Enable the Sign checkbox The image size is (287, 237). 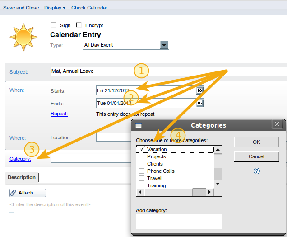[x=54, y=25]
